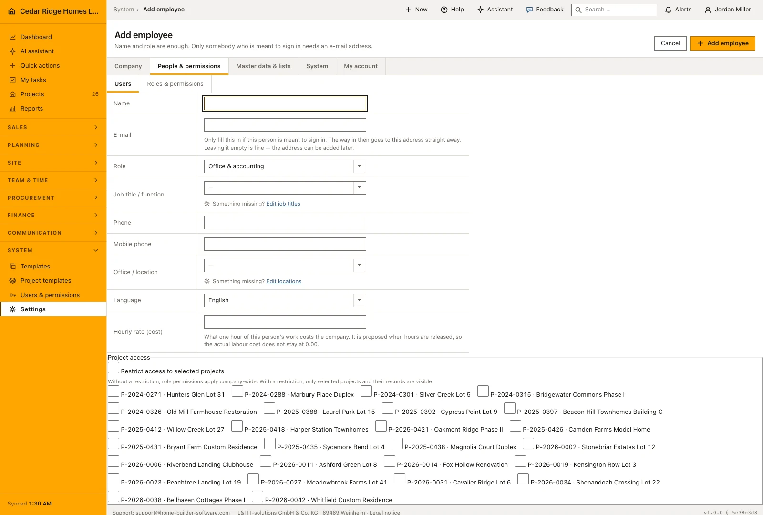
Task: Open Dashboard via its sidebar chart icon
Action: point(13,37)
